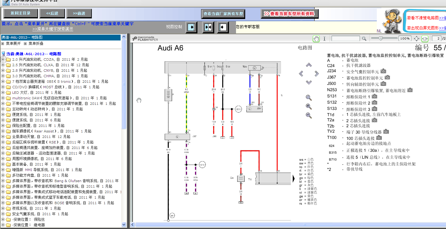The width and height of the screenshot is (446, 229).
Task: Open the 多功能方向盘 tree item
Action: 40,175
